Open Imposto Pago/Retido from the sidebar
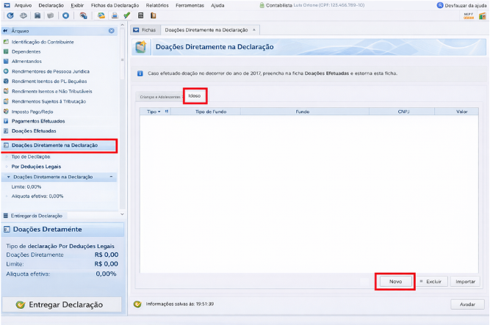 (x=29, y=111)
